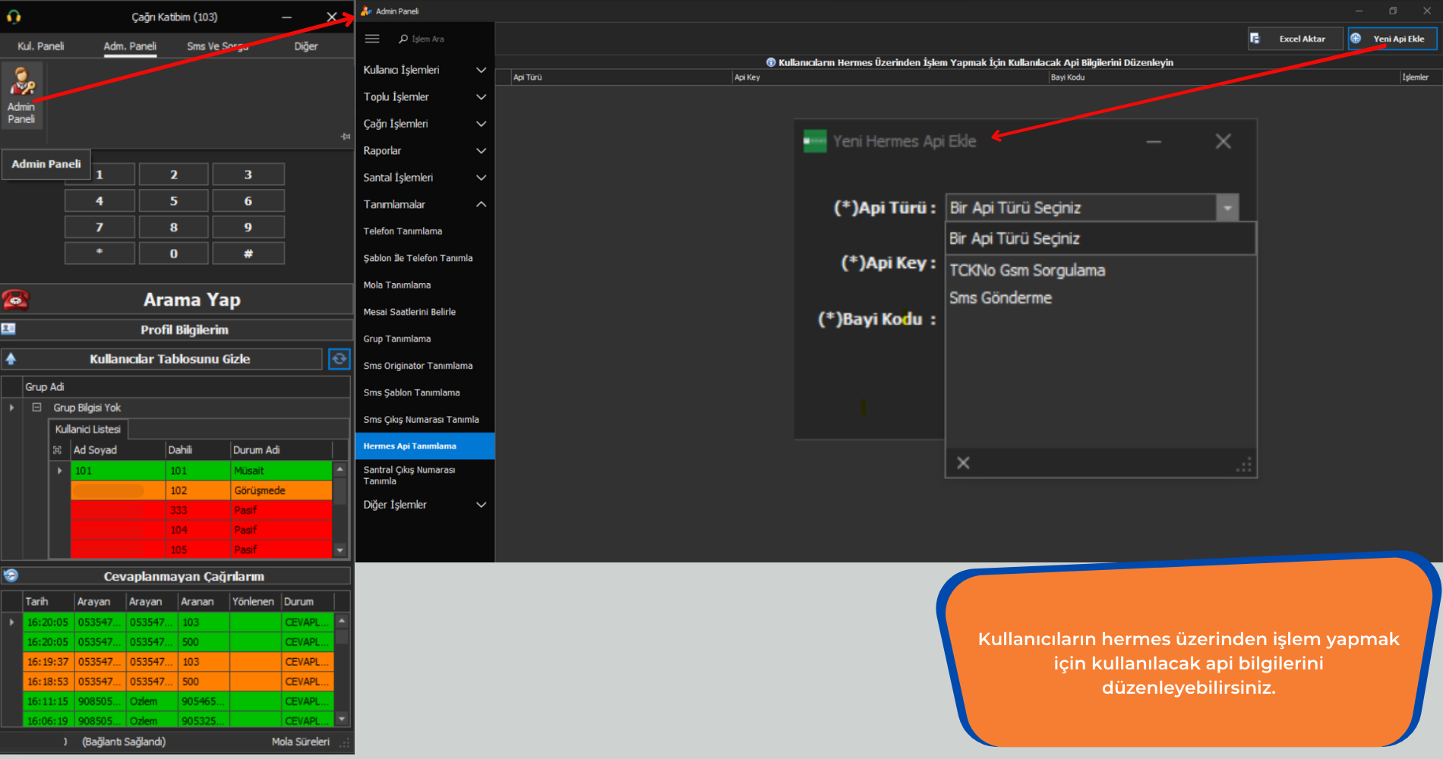Select TCKNo Gsm Sorgulama option
This screenshot has width=1443, height=759.
pos(1027,270)
